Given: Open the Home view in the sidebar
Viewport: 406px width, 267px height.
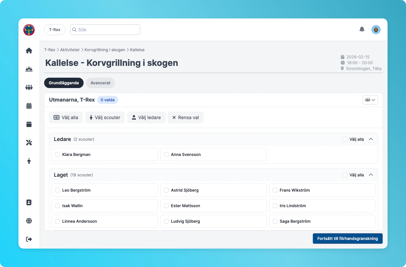Looking at the screenshot, I should tap(29, 50).
